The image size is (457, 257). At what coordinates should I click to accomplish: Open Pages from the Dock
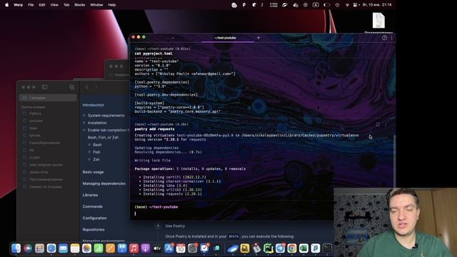tap(110, 248)
